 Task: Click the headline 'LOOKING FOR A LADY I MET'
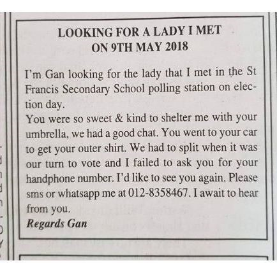pos(140,32)
